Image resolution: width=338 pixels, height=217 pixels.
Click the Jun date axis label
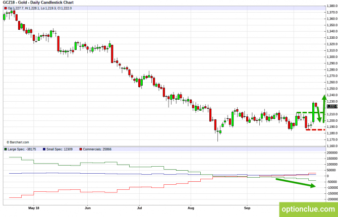coord(87,208)
